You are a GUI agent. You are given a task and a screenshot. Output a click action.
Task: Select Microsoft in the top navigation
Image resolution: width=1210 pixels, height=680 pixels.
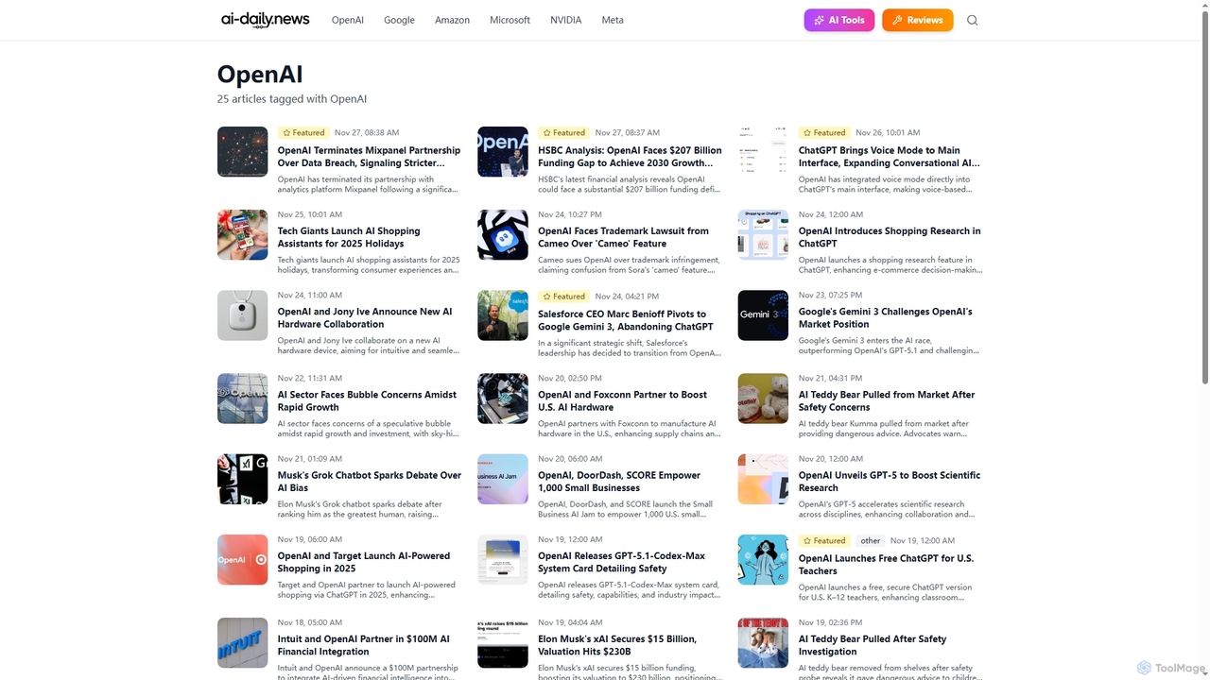pyautogui.click(x=510, y=20)
